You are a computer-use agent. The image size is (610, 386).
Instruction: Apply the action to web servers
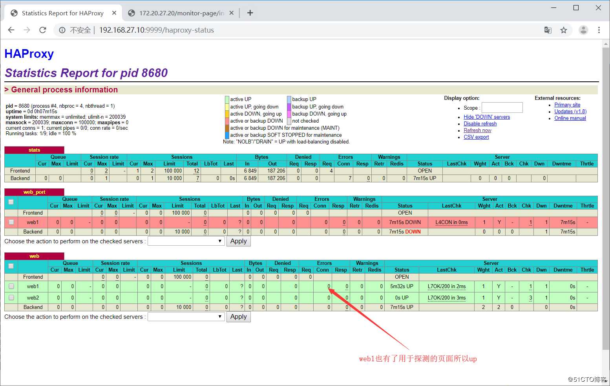tap(238, 316)
